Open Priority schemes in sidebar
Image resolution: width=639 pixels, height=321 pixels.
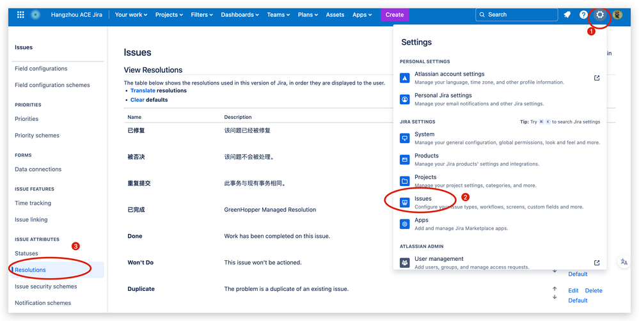[x=37, y=136]
